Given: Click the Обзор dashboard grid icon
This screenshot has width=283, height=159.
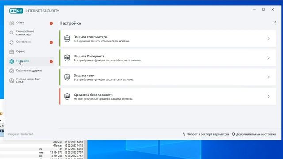Looking at the screenshot, I should [11, 23].
